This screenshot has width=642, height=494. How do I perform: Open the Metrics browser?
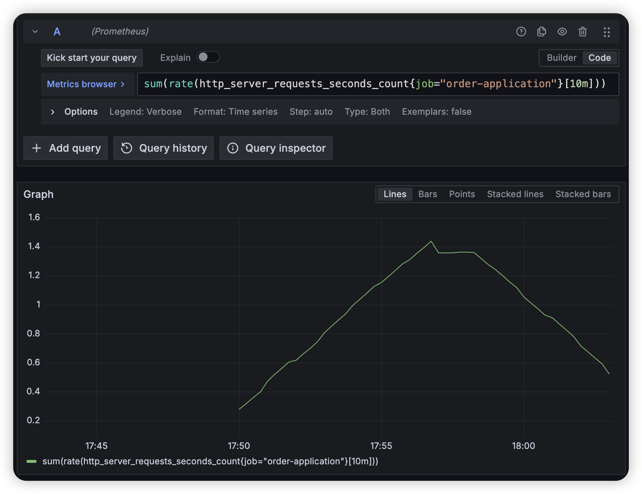click(87, 84)
